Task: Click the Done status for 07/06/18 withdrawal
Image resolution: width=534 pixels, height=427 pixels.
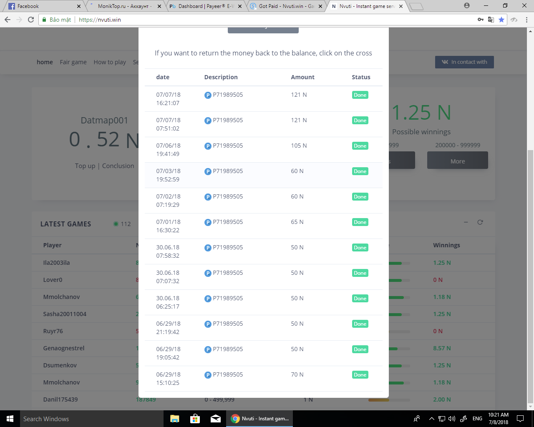Action: coord(360,146)
